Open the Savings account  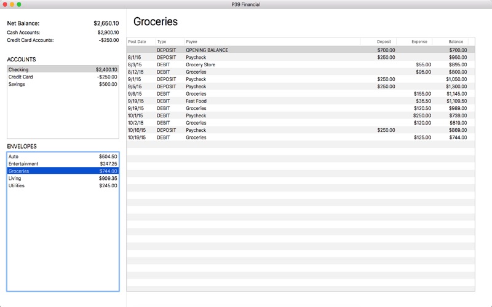pos(61,84)
